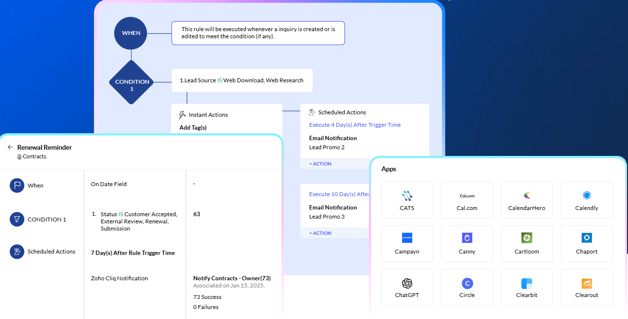Click + ACTION under Lead Promo 2
628x319 pixels.
pyautogui.click(x=320, y=164)
